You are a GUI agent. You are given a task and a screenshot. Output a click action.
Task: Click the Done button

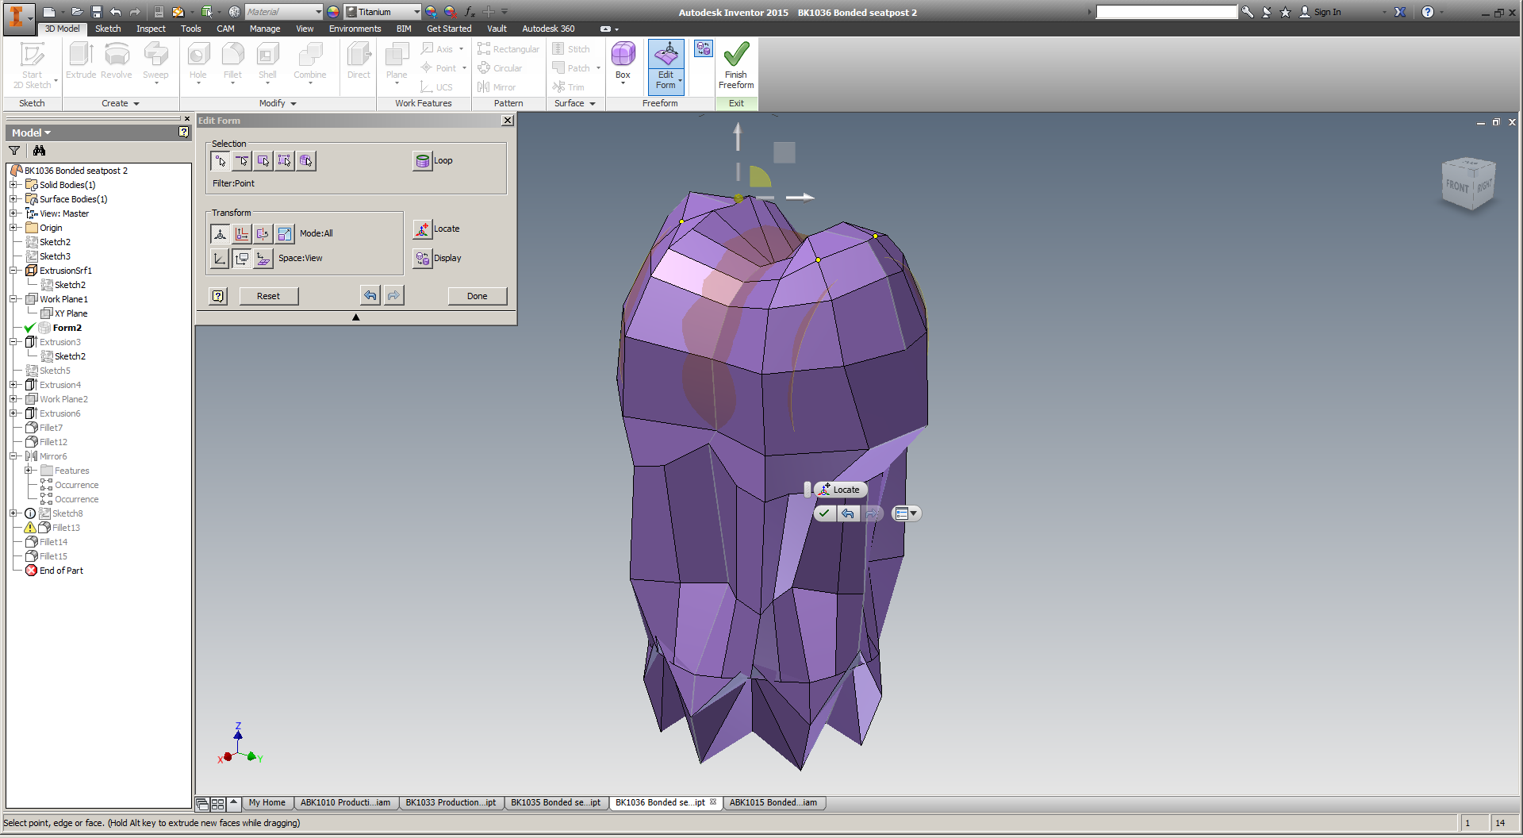[x=478, y=297]
